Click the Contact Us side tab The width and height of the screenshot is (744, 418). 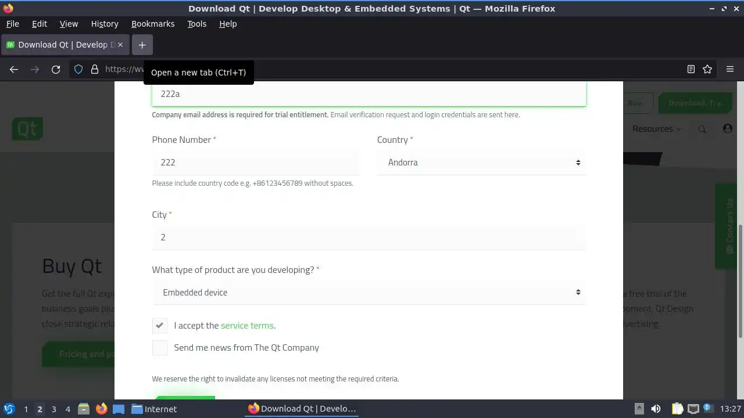(x=726, y=226)
